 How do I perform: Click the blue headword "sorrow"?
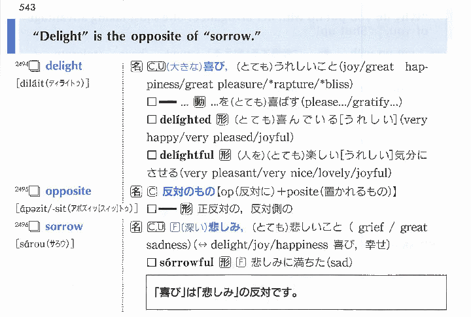64,227
